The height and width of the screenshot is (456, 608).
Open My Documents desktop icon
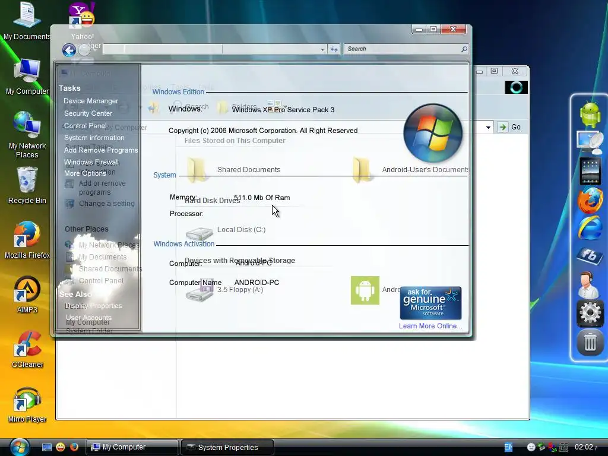point(27,21)
